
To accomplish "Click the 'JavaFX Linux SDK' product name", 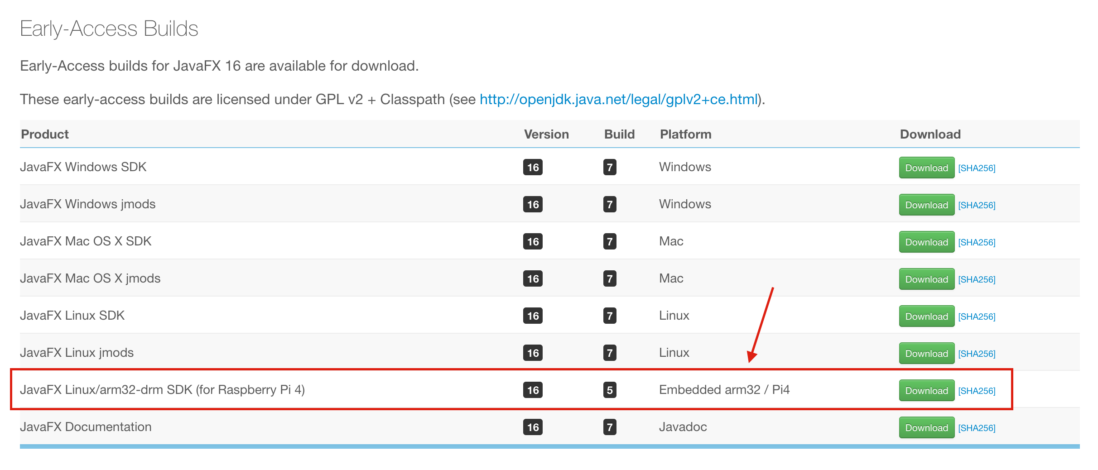I will tap(72, 315).
